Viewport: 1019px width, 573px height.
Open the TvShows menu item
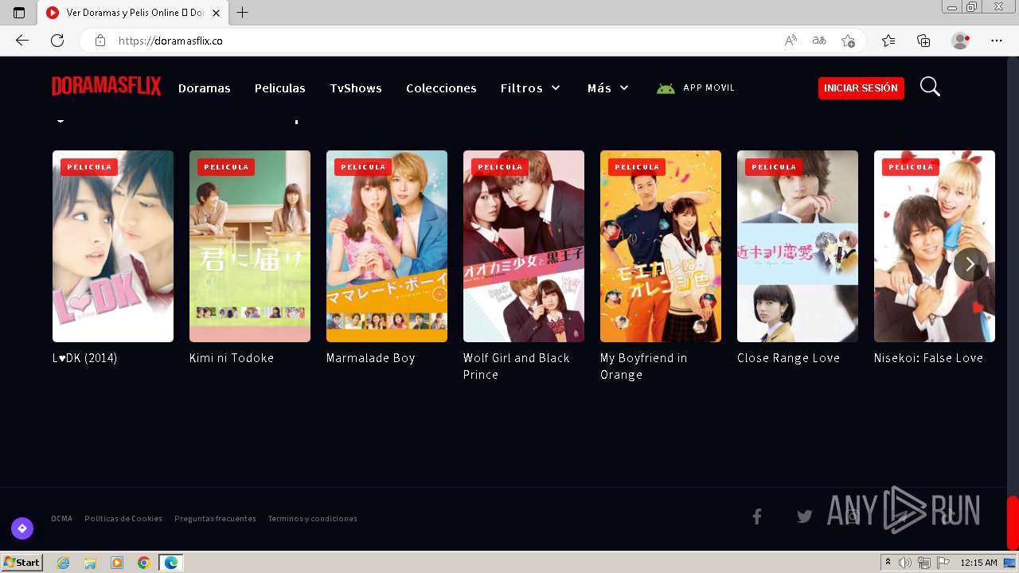356,88
